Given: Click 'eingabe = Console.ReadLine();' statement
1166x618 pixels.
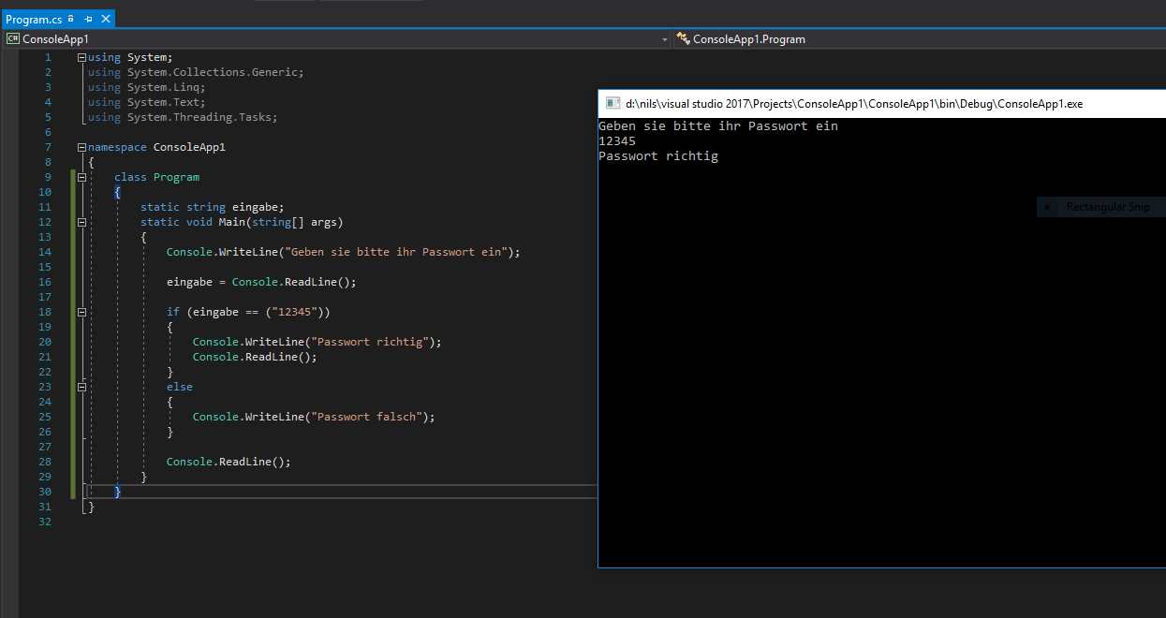Looking at the screenshot, I should [x=261, y=282].
